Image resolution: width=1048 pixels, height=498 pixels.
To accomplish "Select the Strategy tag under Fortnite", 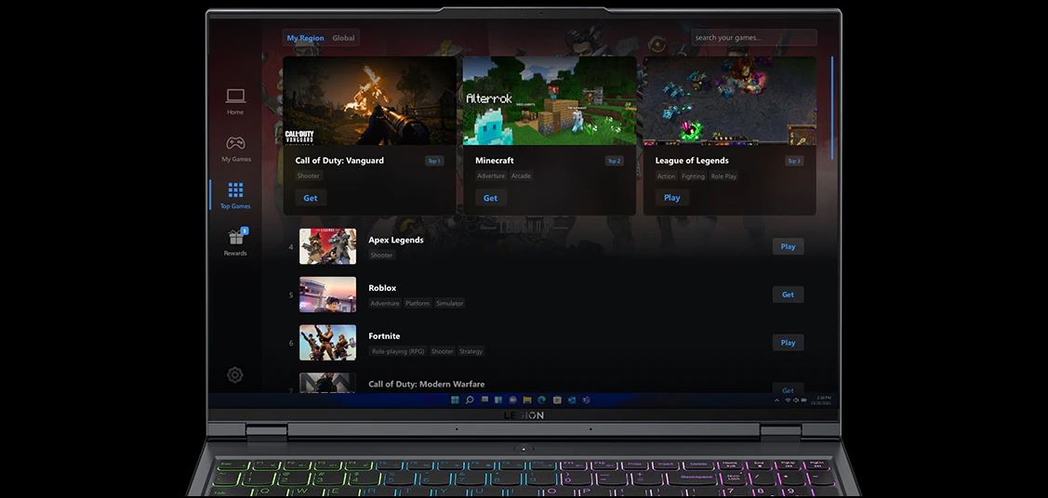I will coord(471,351).
